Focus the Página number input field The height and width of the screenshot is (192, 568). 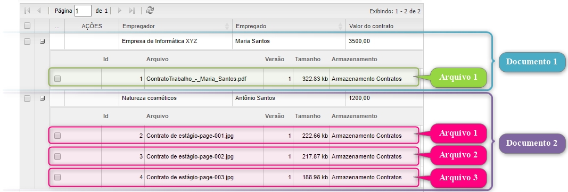click(83, 11)
